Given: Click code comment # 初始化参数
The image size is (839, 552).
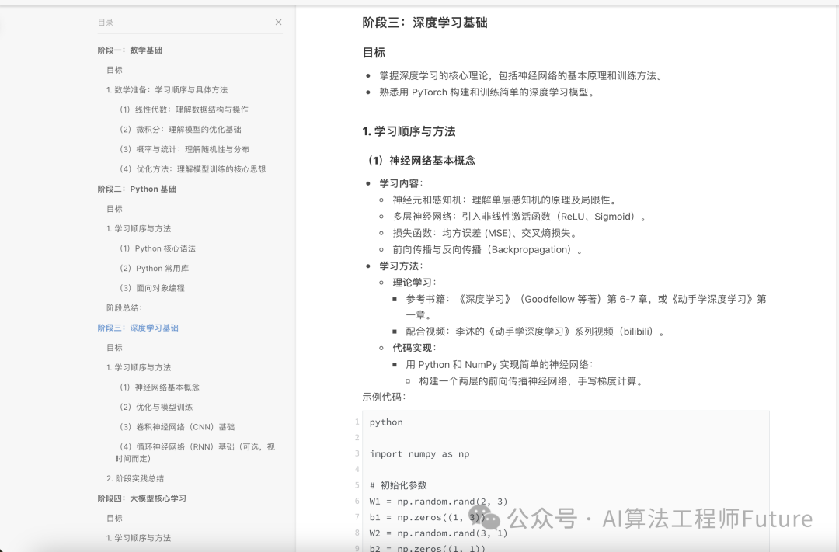Looking at the screenshot, I should [398, 485].
